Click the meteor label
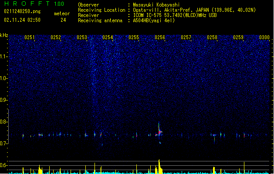Image resolution: width=274 pixels, height=174 pixels. (62, 13)
